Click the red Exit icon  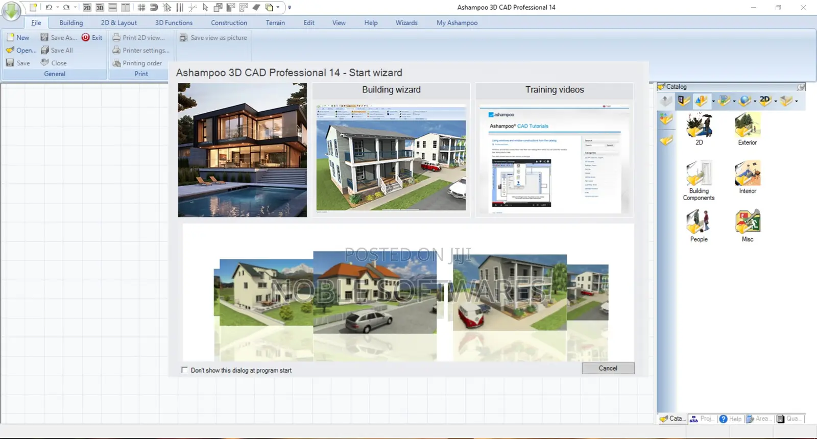pyautogui.click(x=86, y=37)
